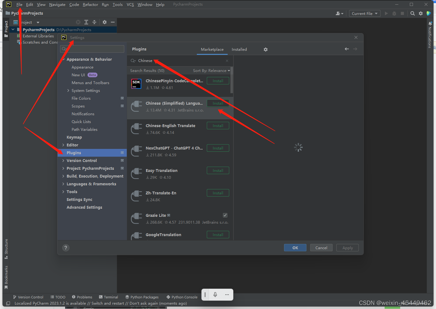Image resolution: width=436 pixels, height=309 pixels.
Task: Click the settings search input field
Action: (92, 49)
